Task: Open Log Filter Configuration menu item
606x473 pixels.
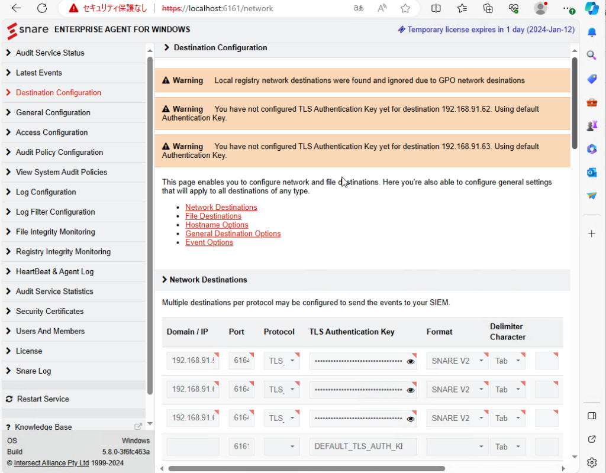Action: 74,212
